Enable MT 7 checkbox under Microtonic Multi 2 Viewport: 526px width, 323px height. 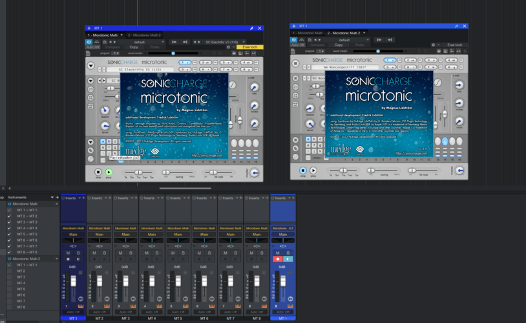click(x=10, y=301)
